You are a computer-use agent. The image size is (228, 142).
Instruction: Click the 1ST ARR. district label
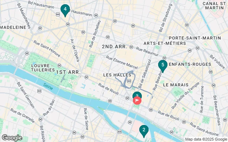(x=68, y=72)
